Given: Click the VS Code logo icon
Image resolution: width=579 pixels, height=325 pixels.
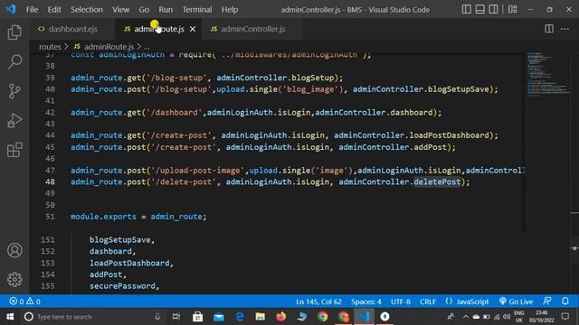Looking at the screenshot, I should 11,9.
